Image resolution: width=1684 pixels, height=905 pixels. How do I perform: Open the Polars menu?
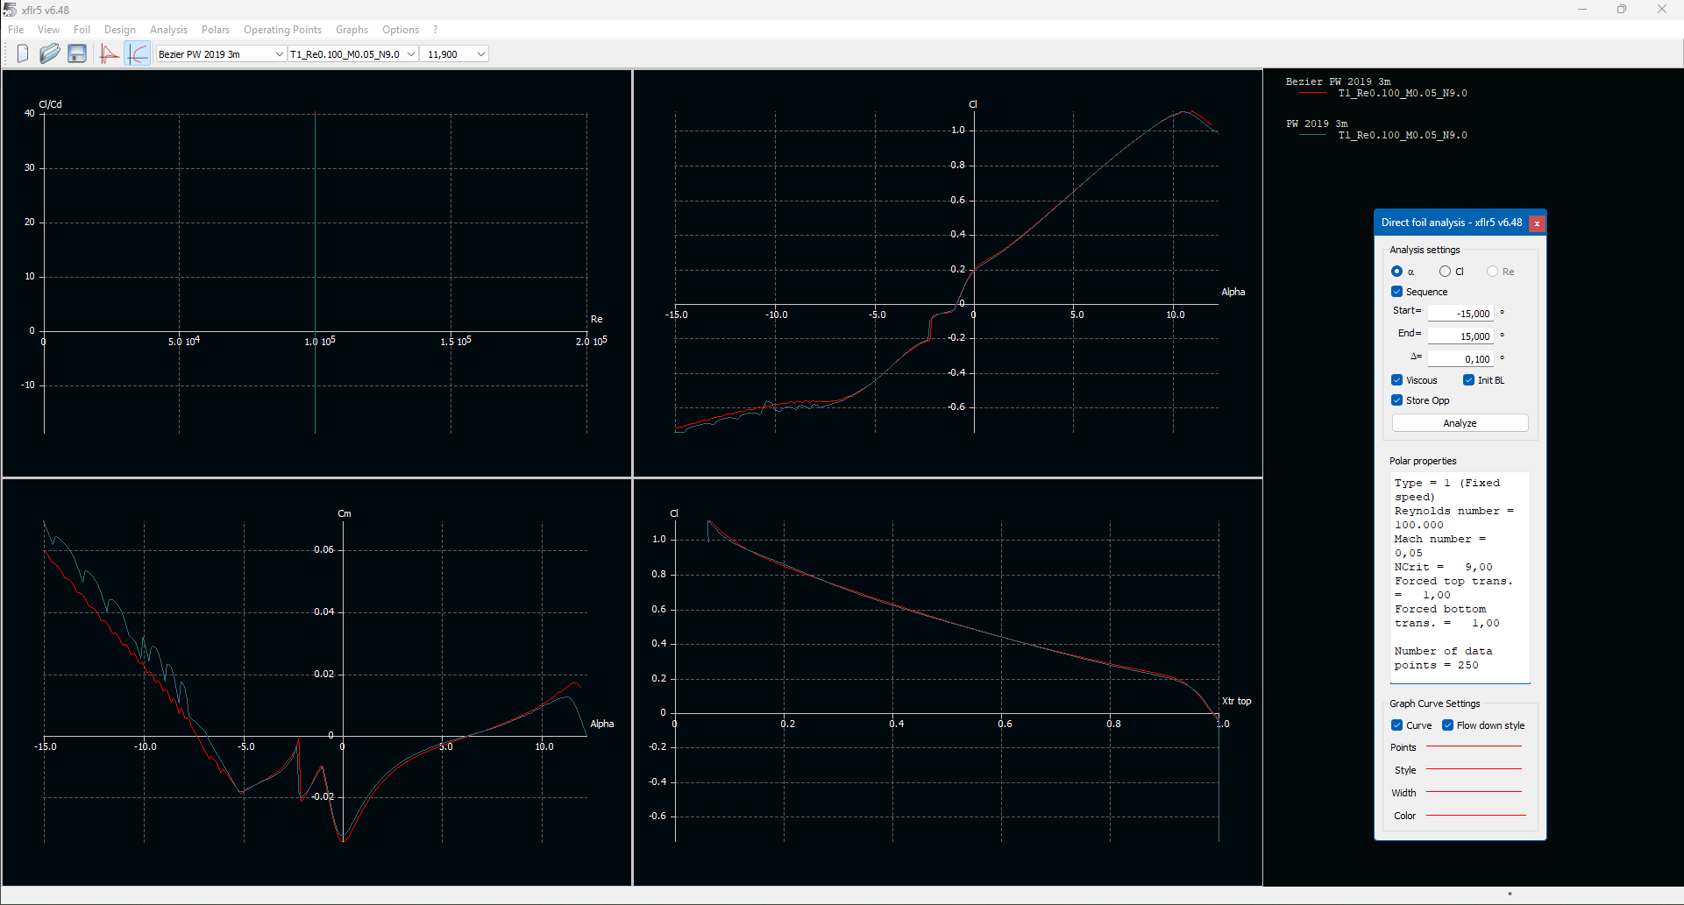tap(215, 29)
